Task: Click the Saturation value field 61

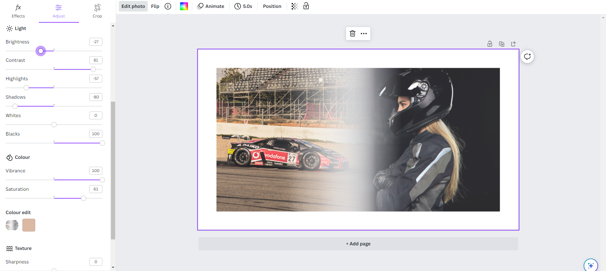Action: click(x=96, y=189)
